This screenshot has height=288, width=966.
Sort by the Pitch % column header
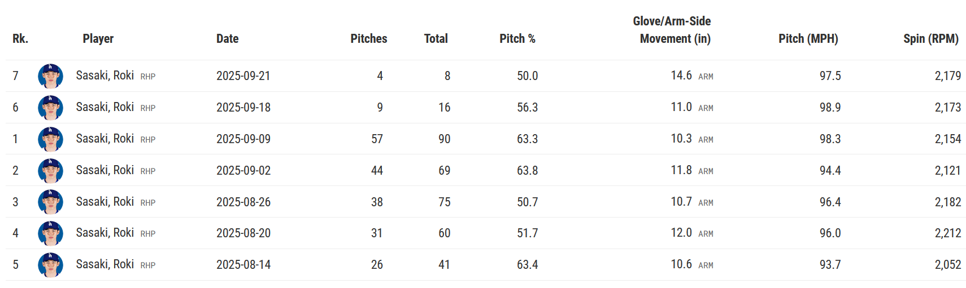click(517, 39)
